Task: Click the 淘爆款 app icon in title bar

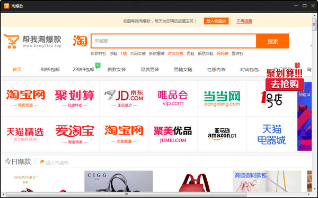Action: pos(6,6)
